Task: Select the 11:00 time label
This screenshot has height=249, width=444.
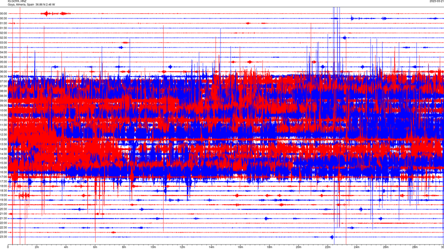Action: point(4,120)
